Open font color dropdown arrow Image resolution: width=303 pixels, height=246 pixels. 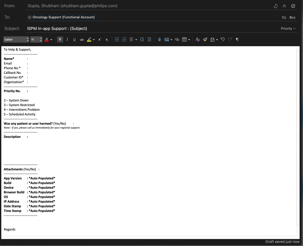click(51, 39)
